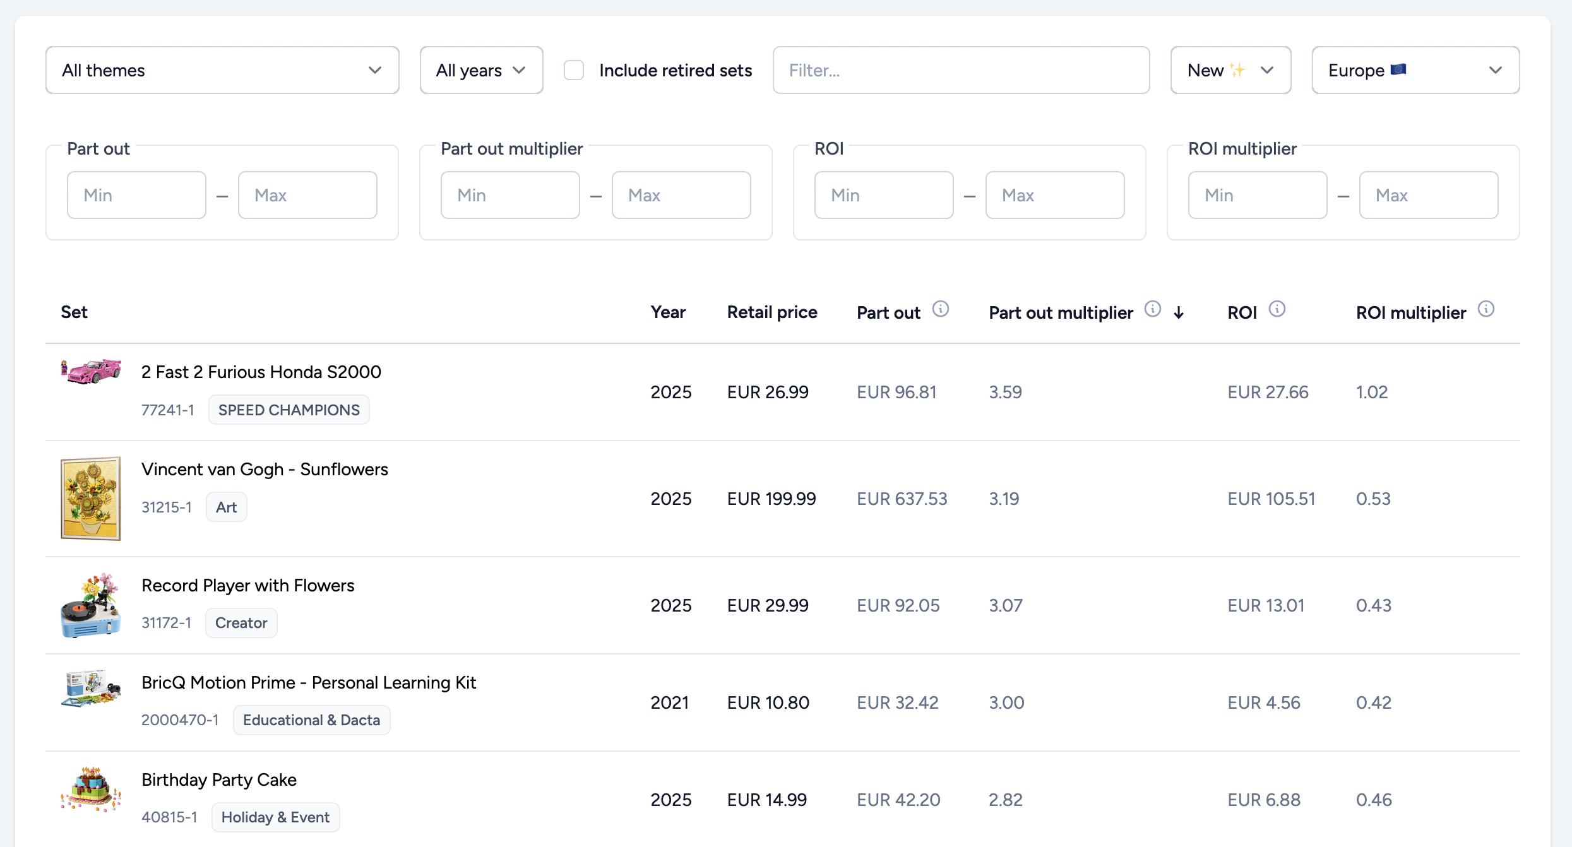Click retail price EUR 10.80
The image size is (1572, 847).
point(768,702)
